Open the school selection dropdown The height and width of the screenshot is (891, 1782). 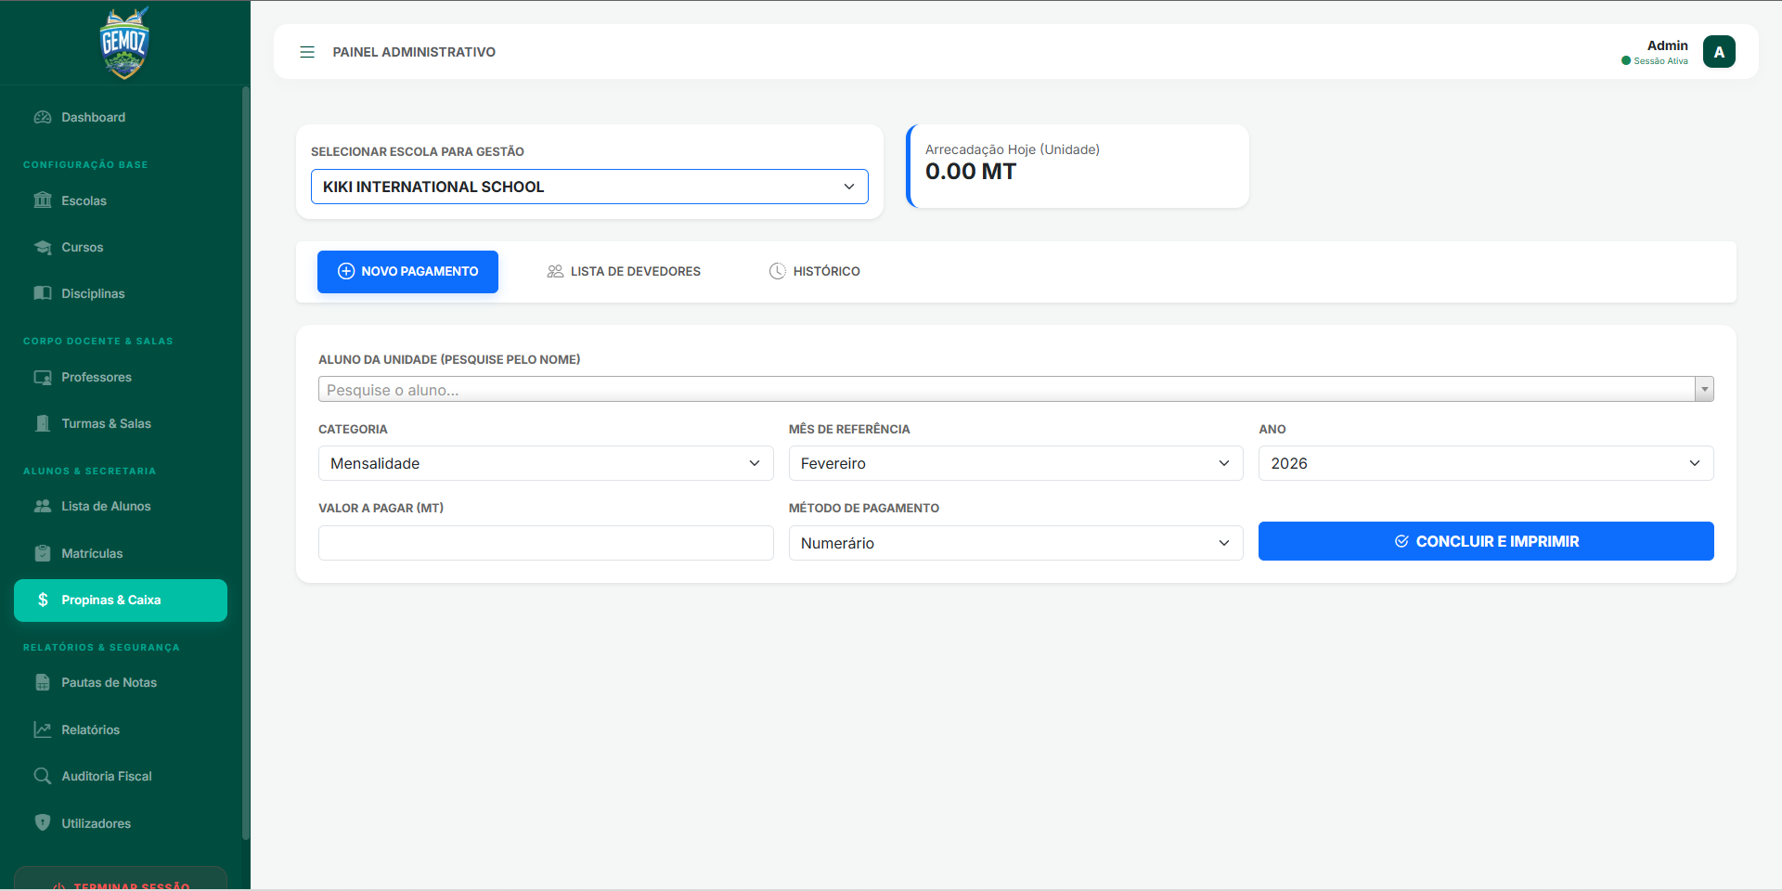(589, 187)
